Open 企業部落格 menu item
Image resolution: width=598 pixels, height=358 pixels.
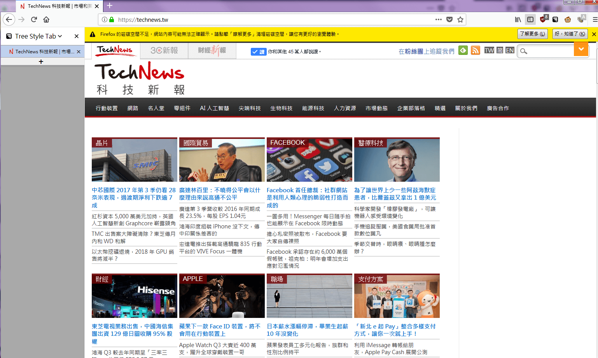411,108
